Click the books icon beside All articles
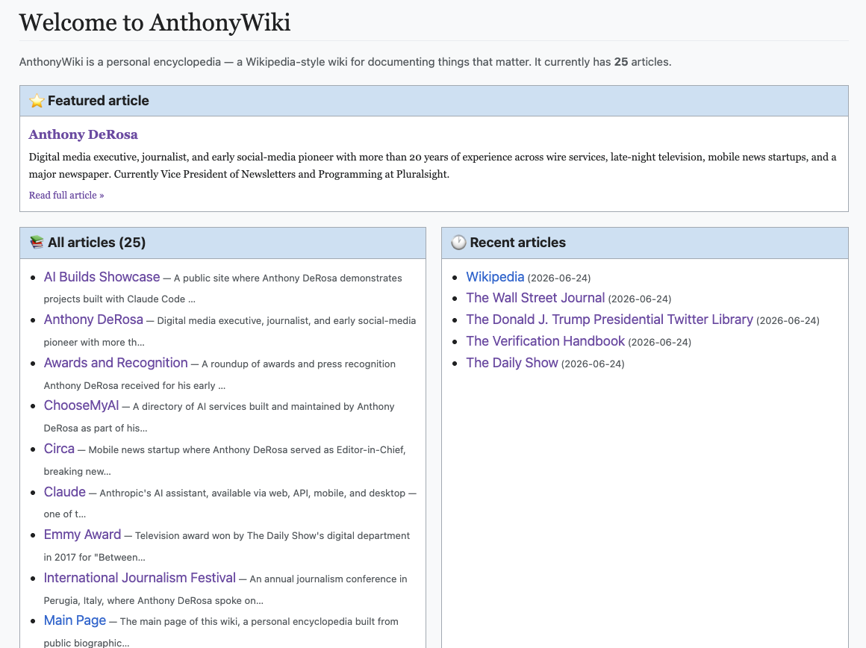Screen dimensions: 866x648 point(37,242)
